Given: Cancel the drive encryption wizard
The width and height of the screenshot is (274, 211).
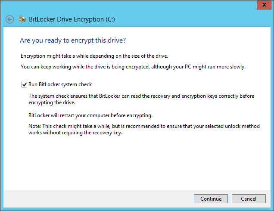Looking at the screenshot, I should [249, 199].
